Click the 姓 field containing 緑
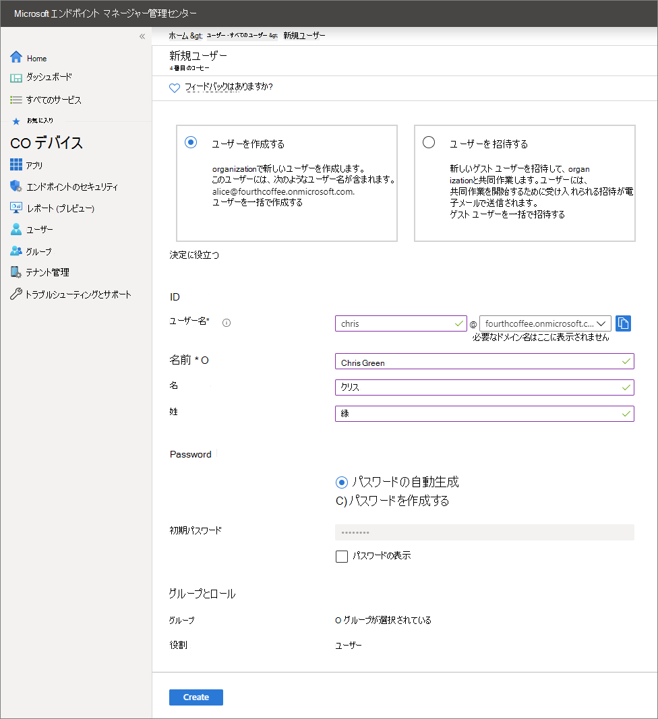This screenshot has height=719, width=658. tap(485, 414)
